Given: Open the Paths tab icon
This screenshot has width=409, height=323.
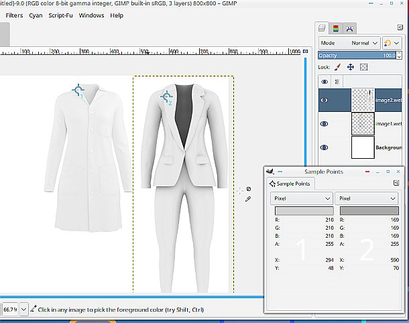Looking at the screenshot, I should [x=349, y=27].
